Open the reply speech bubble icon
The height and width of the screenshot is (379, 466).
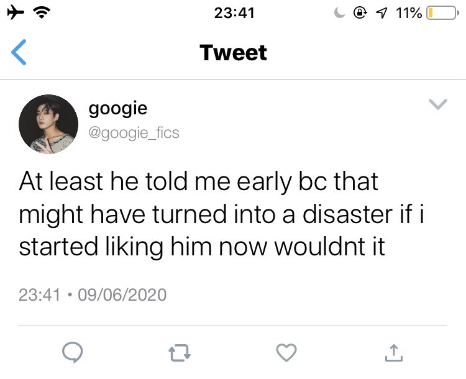[73, 352]
